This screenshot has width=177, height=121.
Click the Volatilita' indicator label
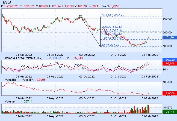11,80
